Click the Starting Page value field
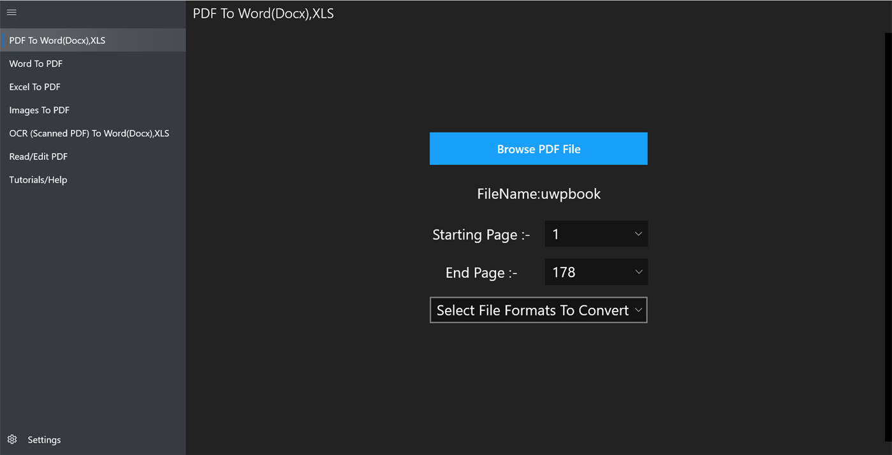The height and width of the screenshot is (455, 892). 587,234
